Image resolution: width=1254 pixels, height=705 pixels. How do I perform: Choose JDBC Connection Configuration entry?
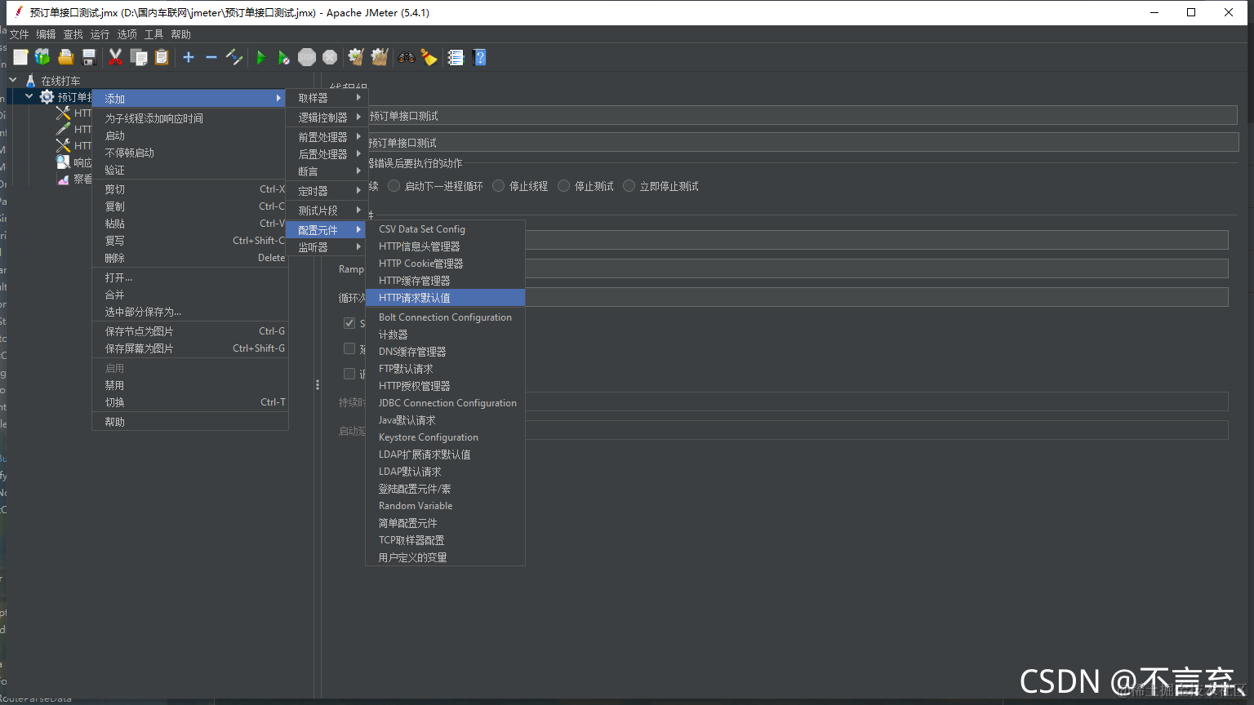pos(445,403)
